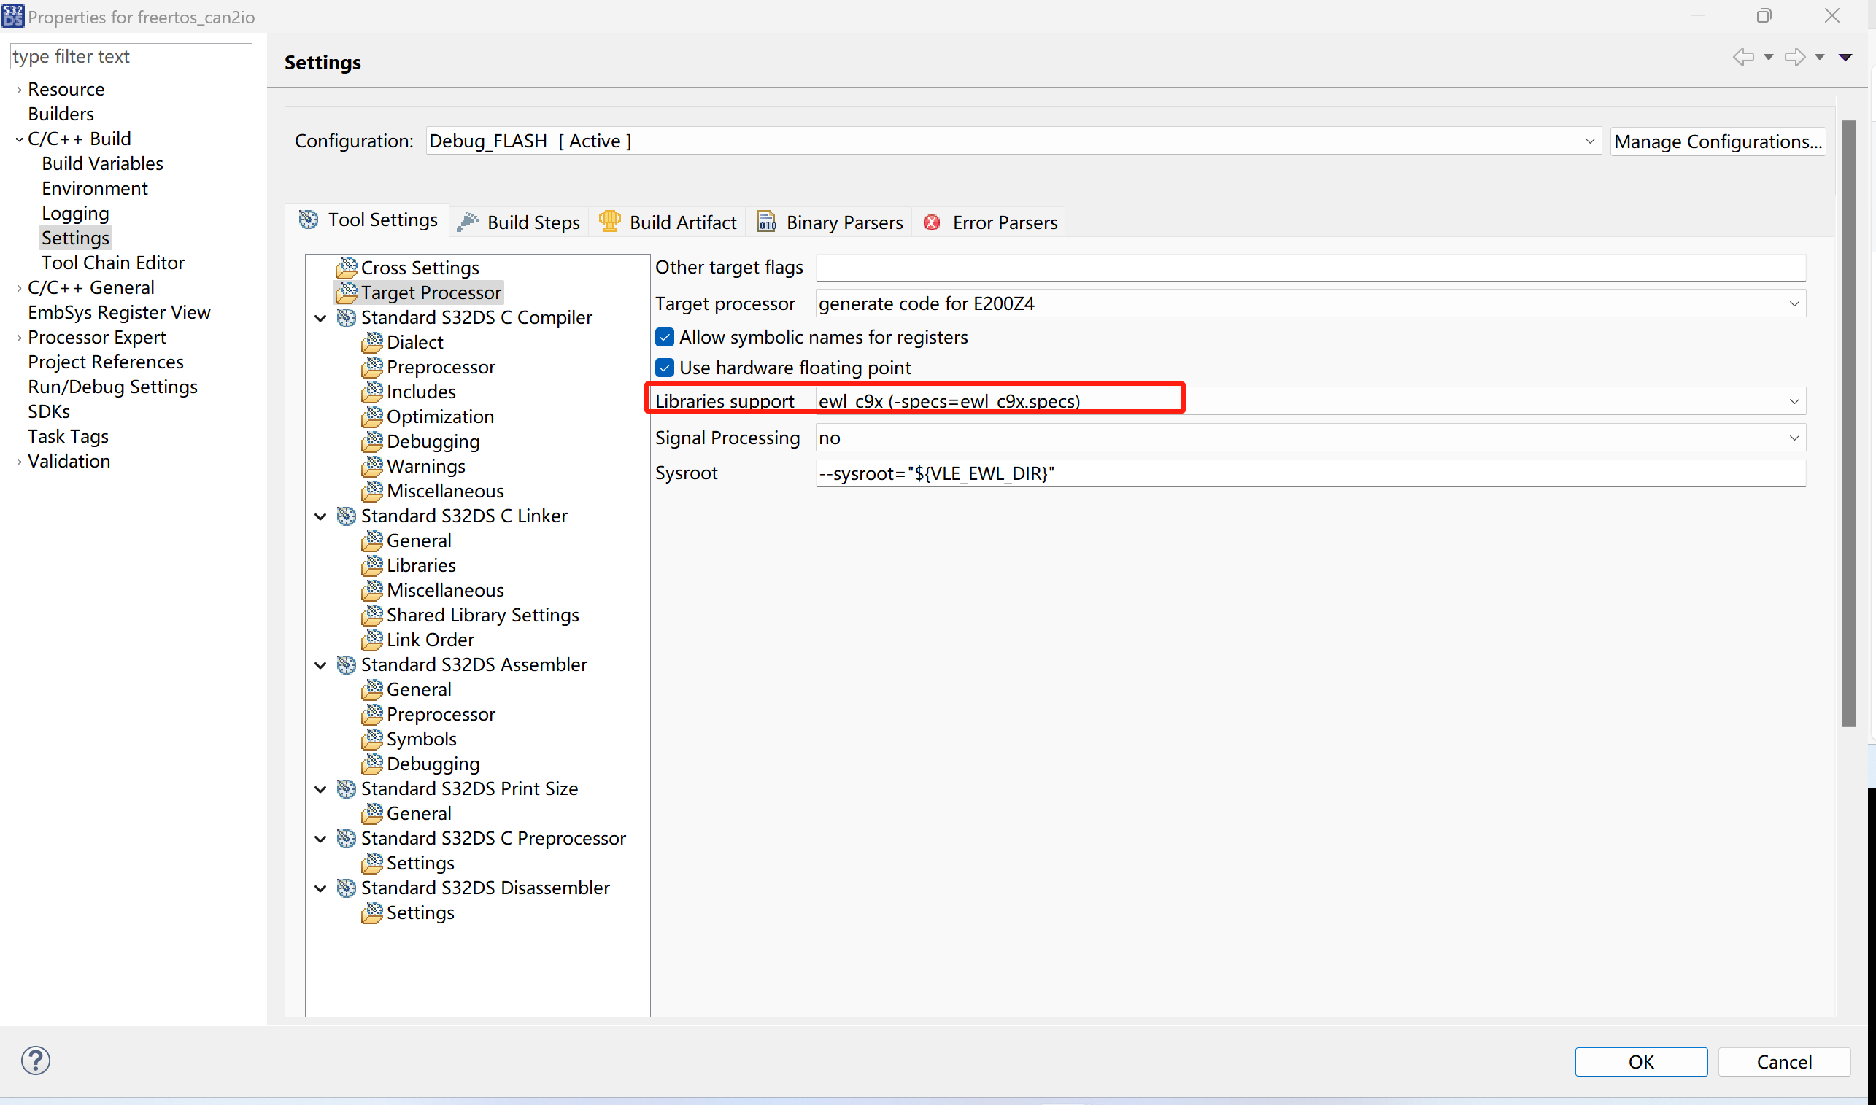The image size is (1876, 1105).
Task: Click the Dialect option icon
Action: [372, 343]
